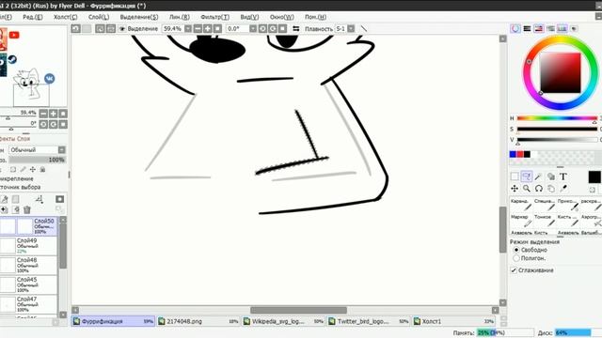Select the Тонкое brush preset
Image resolution: width=602 pixels, height=338 pixels.
click(544, 221)
